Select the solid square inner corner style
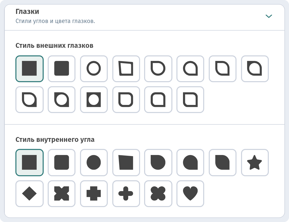This screenshot has height=222, width=289. click(30, 163)
